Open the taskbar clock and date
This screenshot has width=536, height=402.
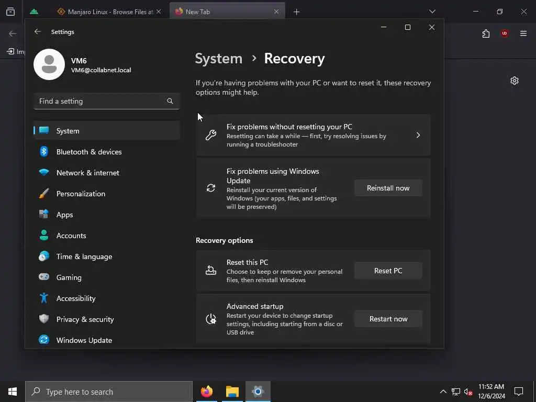[491, 392]
